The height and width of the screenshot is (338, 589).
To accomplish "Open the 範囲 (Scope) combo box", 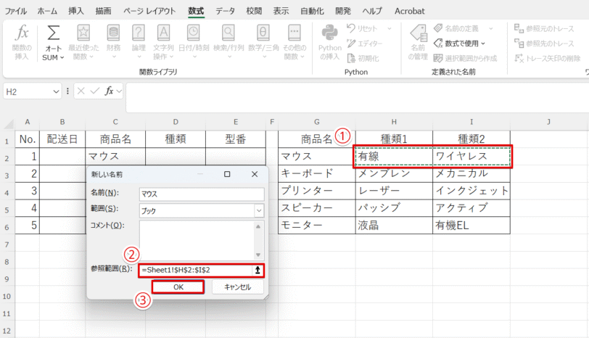I will [x=202, y=210].
